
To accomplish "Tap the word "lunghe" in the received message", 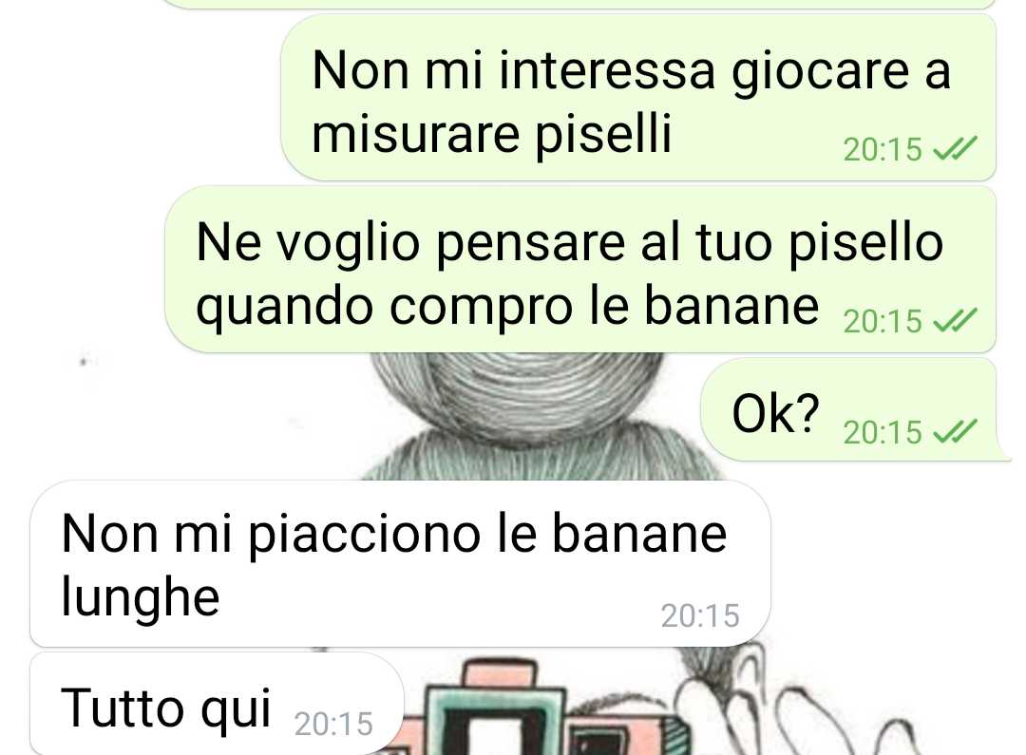I will pos(140,596).
